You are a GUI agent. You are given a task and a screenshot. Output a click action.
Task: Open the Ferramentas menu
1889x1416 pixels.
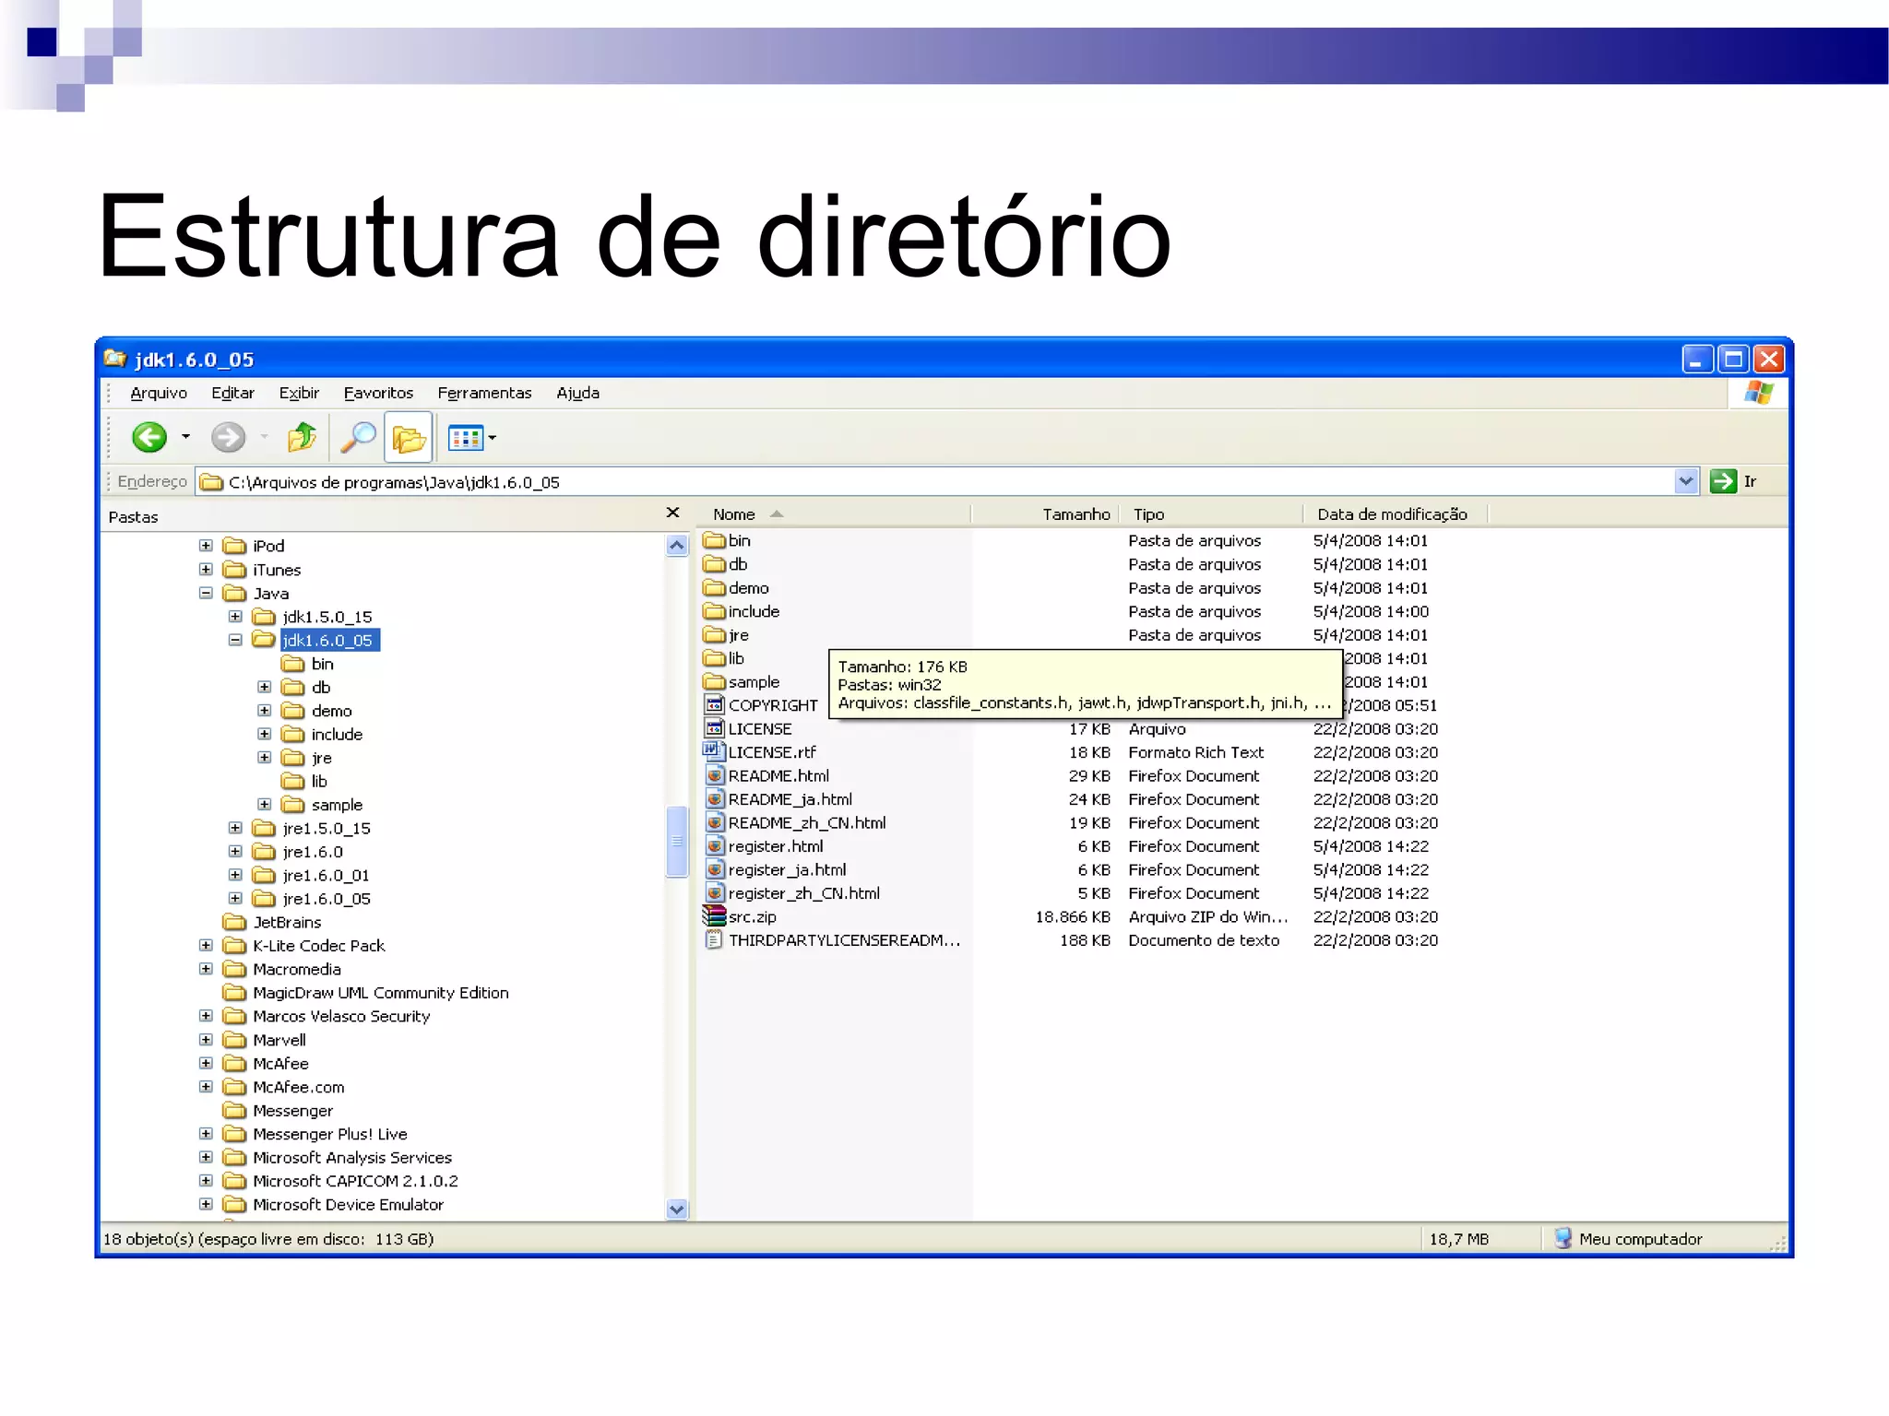point(484,393)
